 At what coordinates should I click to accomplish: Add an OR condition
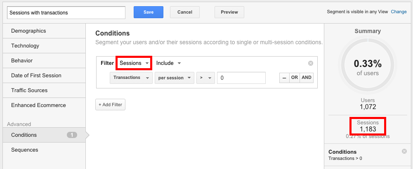tap(294, 78)
